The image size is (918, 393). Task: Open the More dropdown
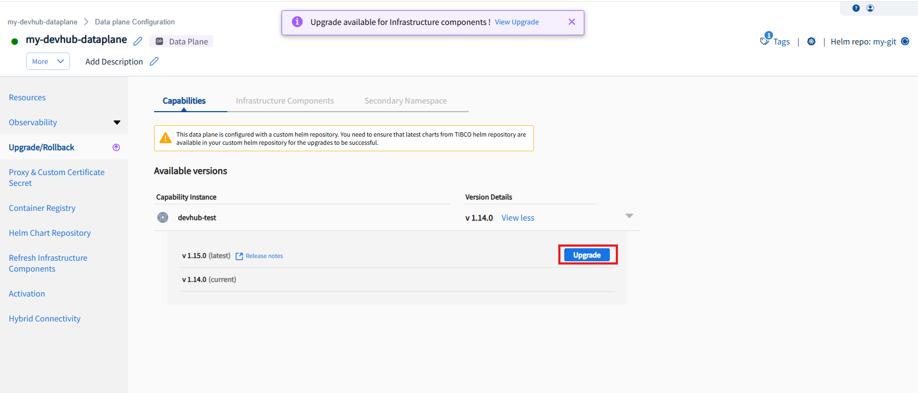pyautogui.click(x=48, y=61)
